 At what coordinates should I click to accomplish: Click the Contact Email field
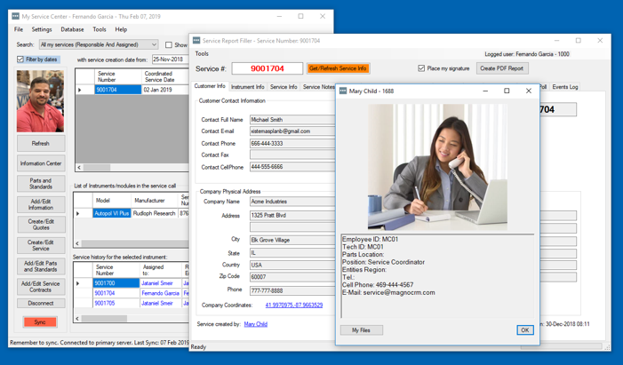292,131
